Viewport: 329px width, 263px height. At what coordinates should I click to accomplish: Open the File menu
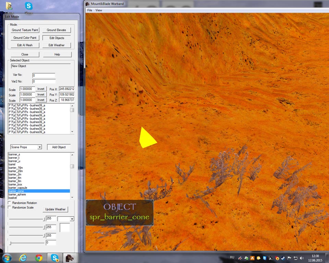[89, 10]
